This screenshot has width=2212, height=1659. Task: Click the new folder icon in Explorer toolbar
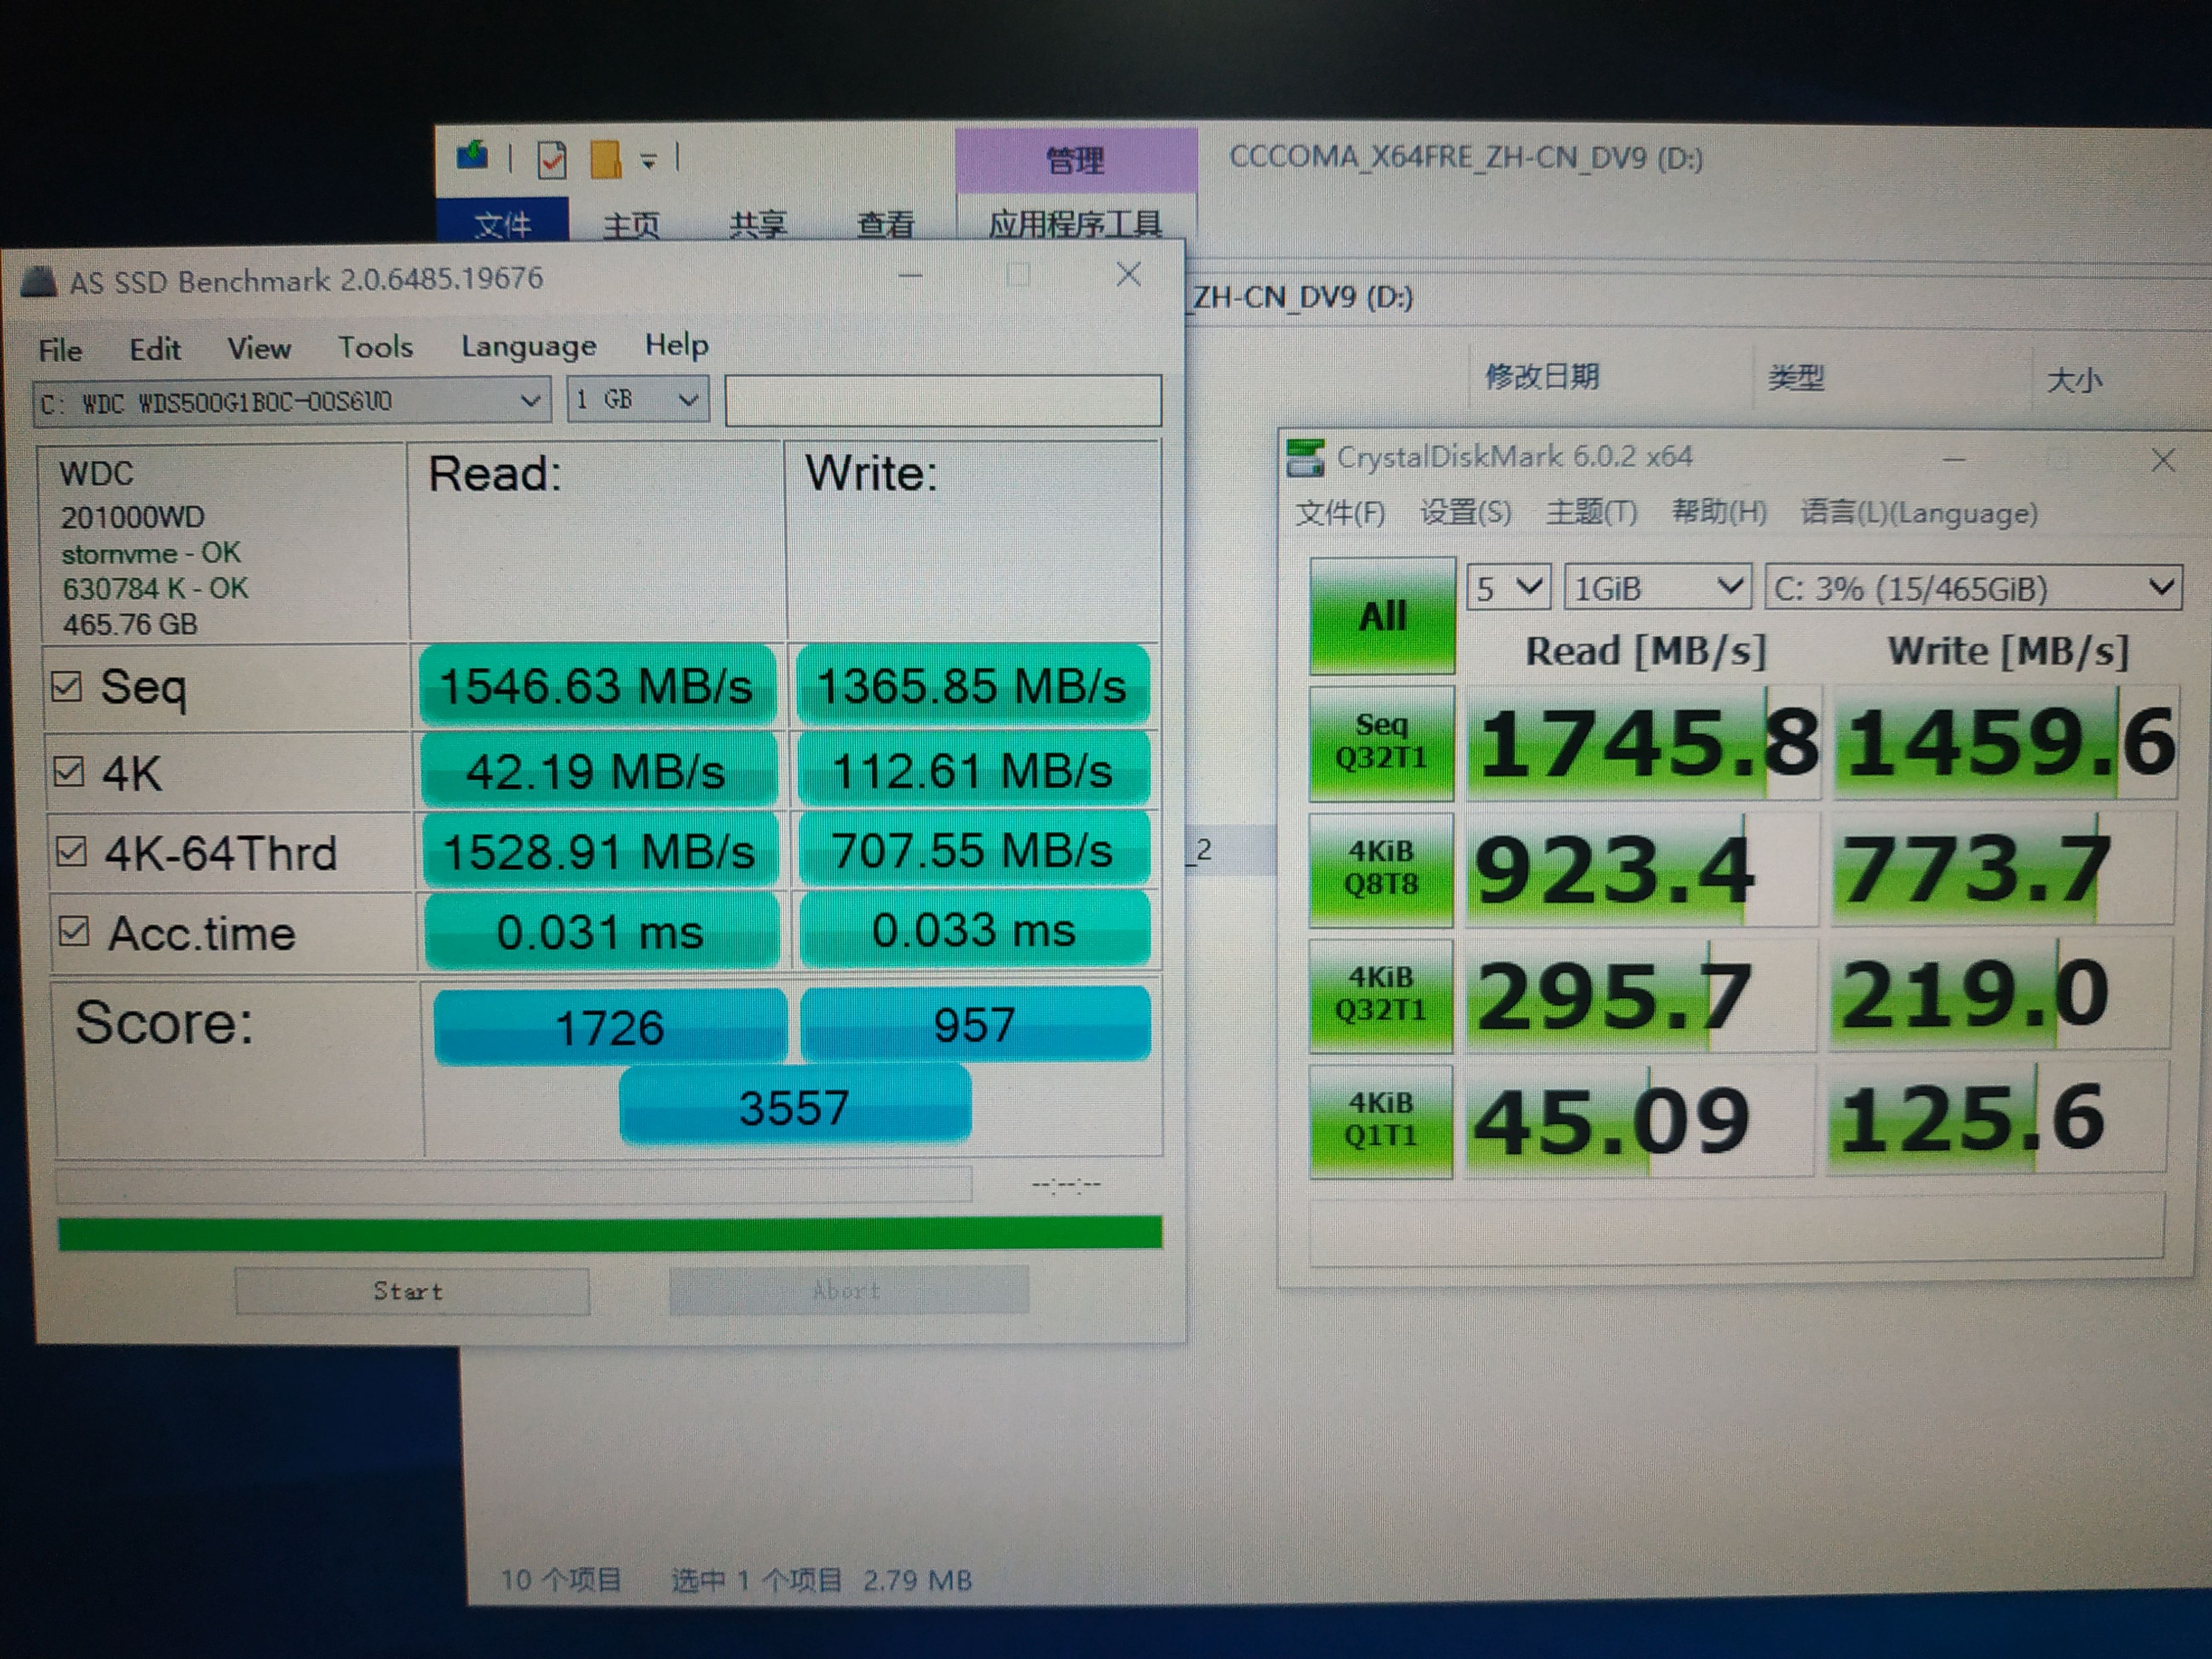coord(605,159)
